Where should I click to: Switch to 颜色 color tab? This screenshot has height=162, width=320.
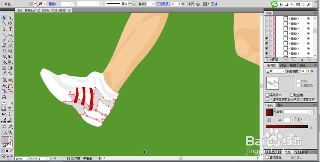(x=302, y=65)
